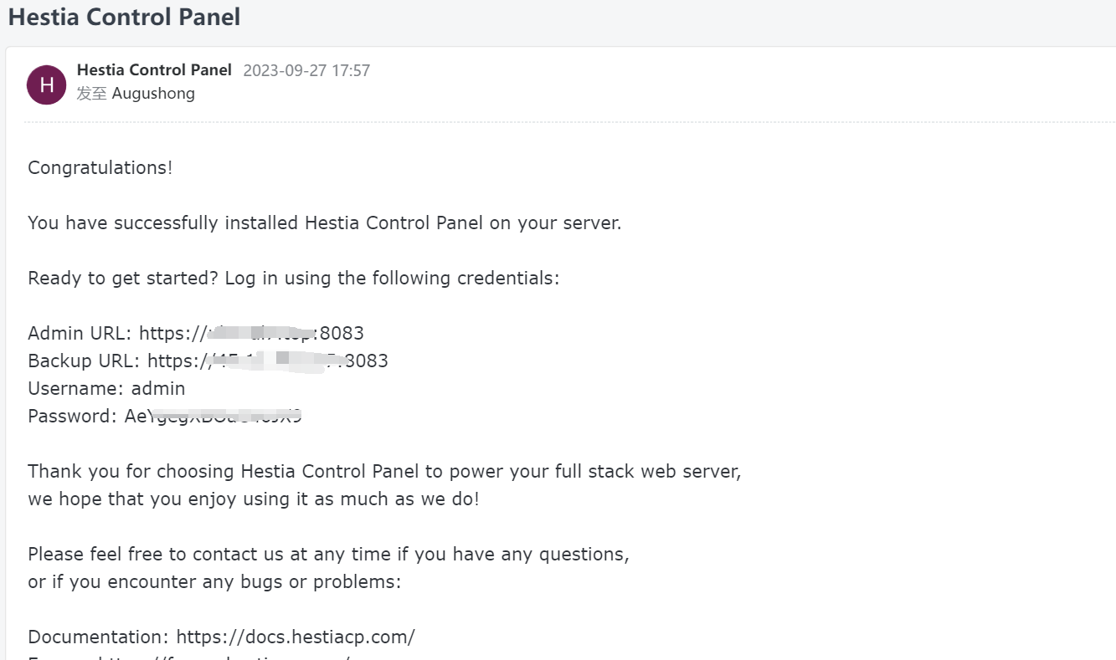1116x660 pixels.
Task: Click the 发至 recipient label
Action: tap(91, 94)
